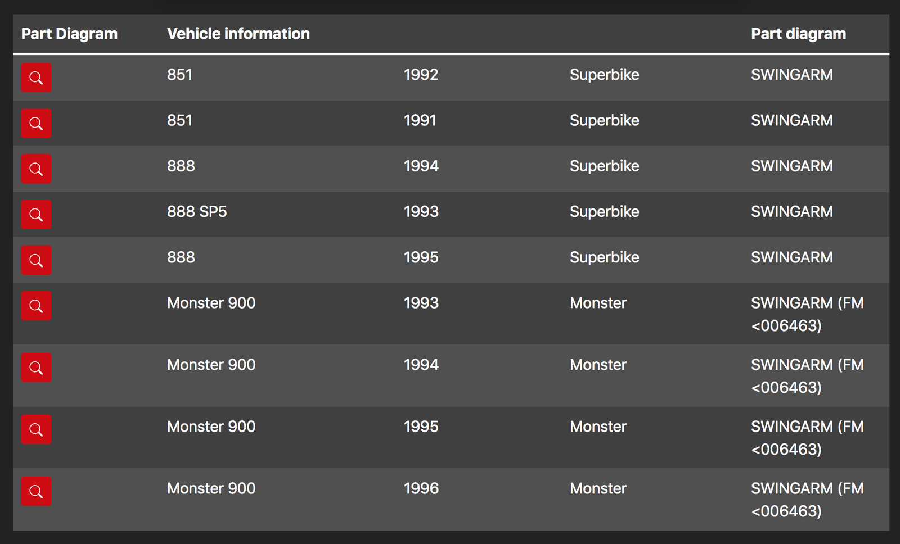Select the '888 SP5' model name
The image size is (900, 544).
click(x=197, y=212)
